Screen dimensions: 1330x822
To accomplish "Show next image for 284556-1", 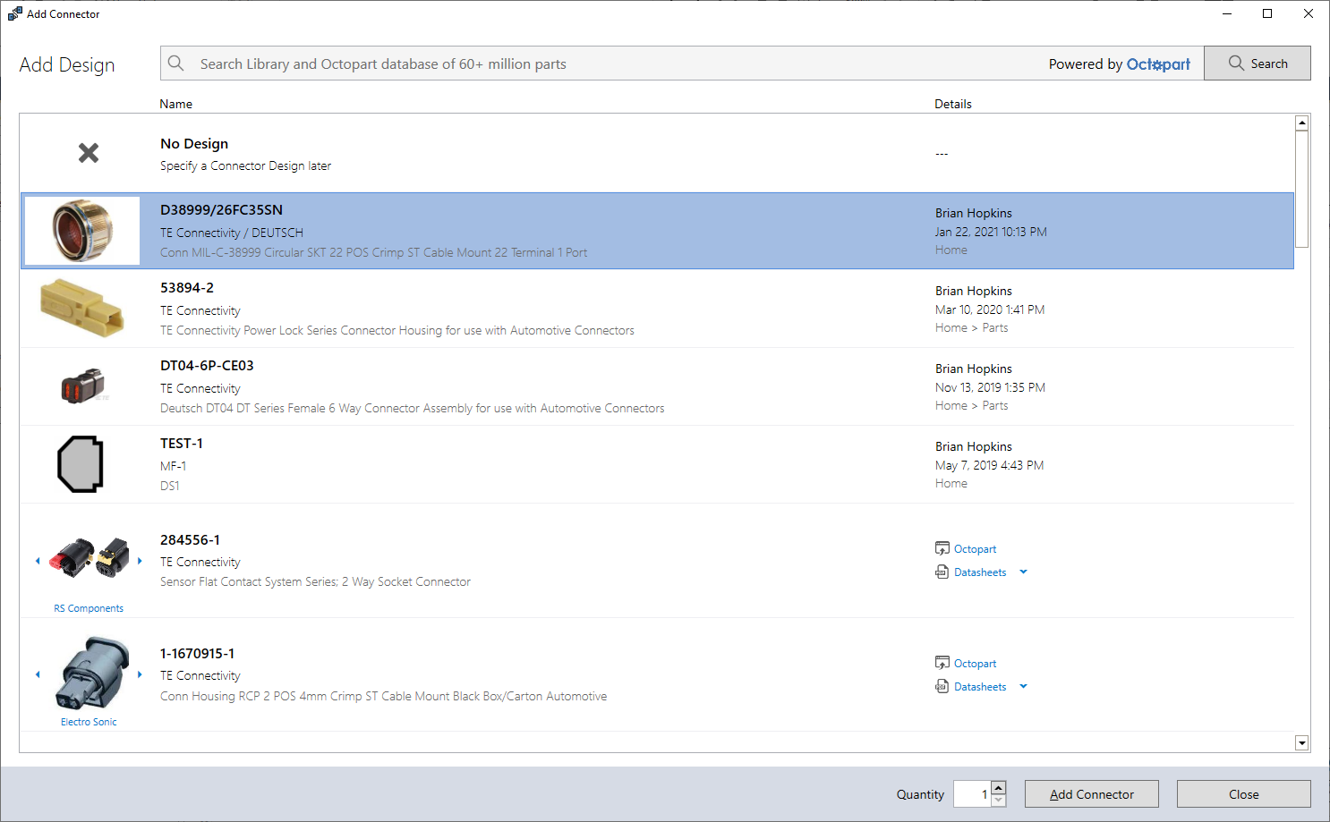I will click(140, 561).
